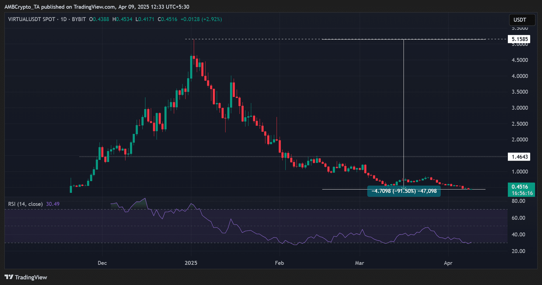Click the arrowhead at measurement line bottom
This screenshot has height=285, width=542.
coord(403,188)
